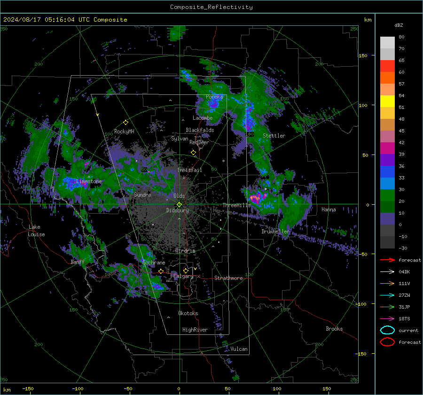The image size is (423, 395).
Task: Pick the purple 39-36 dBZ color swatch
Action: click(387, 160)
